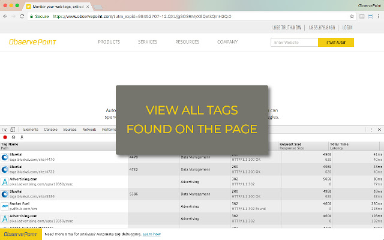Switch to the Console tab
384x240 pixels.
[50, 130]
